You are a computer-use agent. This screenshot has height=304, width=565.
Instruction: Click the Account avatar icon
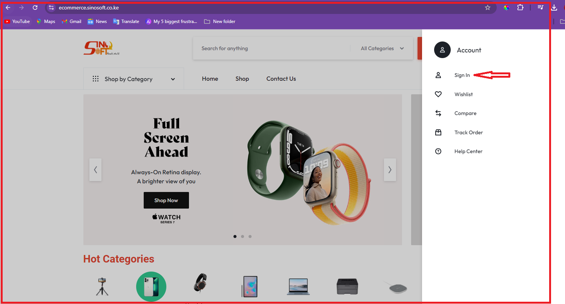point(442,50)
